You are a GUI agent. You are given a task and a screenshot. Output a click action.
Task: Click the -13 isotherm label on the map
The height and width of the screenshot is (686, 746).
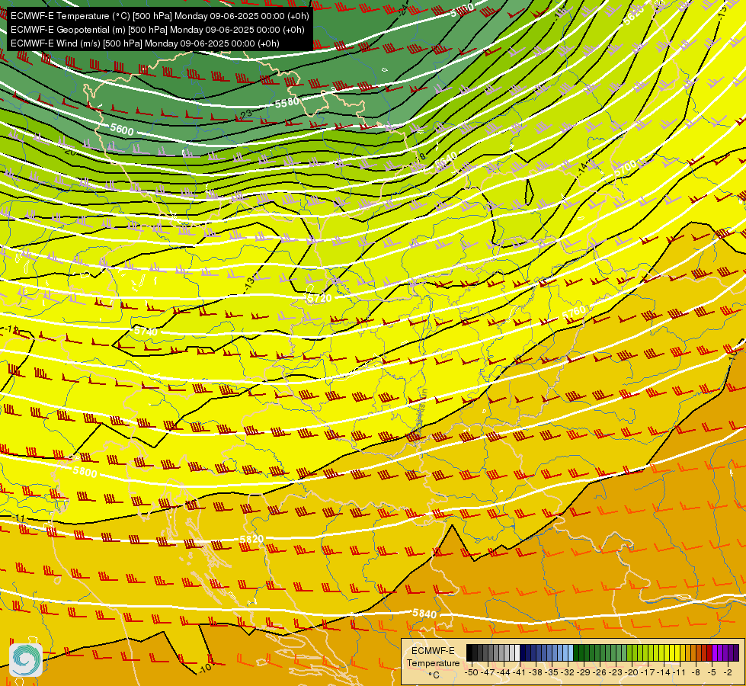pos(249,283)
